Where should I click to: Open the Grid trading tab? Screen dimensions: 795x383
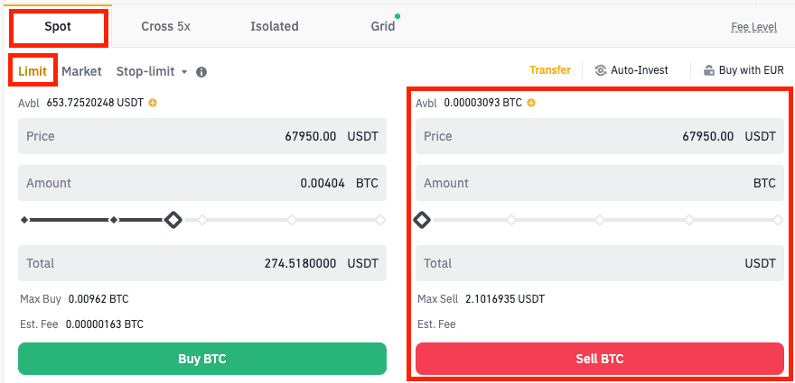pos(383,26)
